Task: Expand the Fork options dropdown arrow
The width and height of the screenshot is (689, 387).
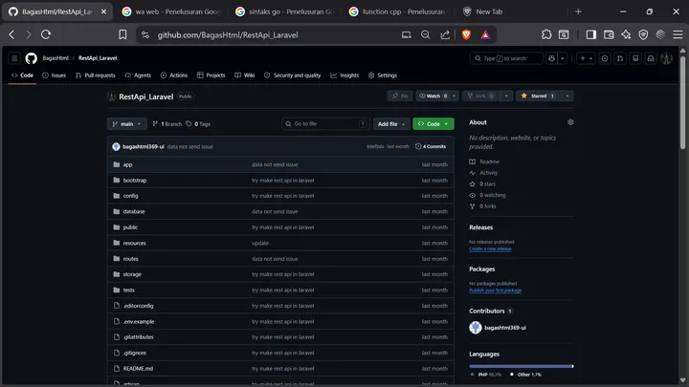Action: pyautogui.click(x=506, y=96)
